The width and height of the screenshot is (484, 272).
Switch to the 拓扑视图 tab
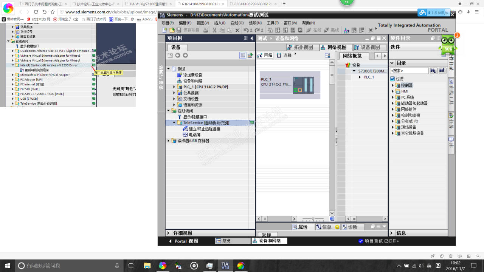(x=301, y=47)
